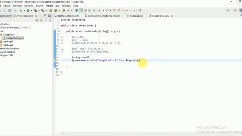Close the Project Explorer tab

36,16
